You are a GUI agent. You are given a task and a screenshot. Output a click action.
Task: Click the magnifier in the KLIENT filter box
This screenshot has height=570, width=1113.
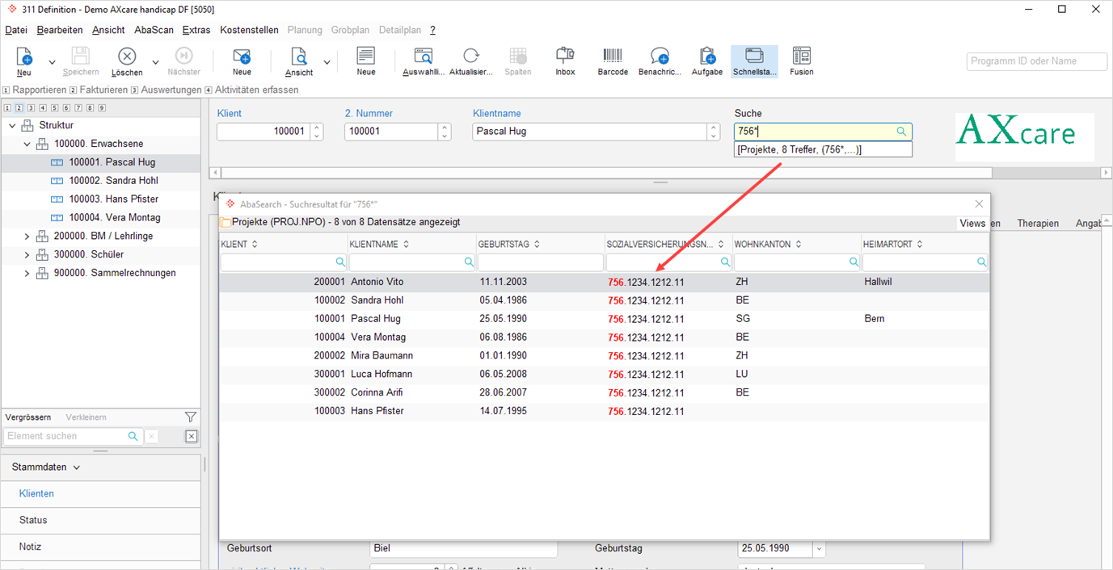pos(340,262)
